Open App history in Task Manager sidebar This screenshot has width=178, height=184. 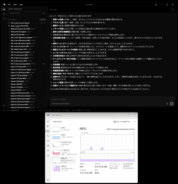[x=48, y=136]
